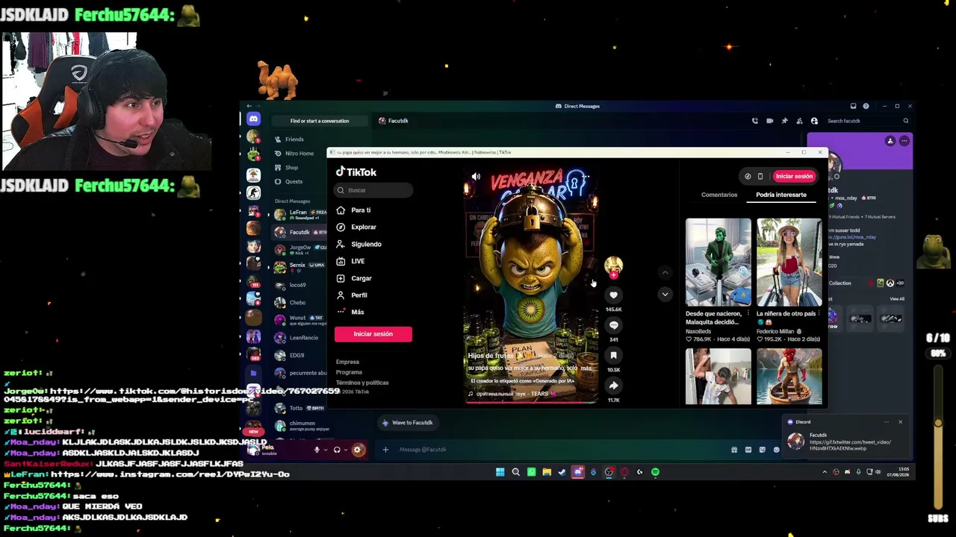The width and height of the screenshot is (956, 537).
Task: Like the TikTok video with the heart icon
Action: [x=613, y=295]
